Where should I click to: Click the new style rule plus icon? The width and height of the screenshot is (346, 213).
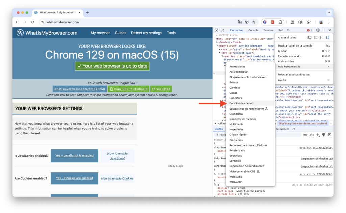(318, 135)
